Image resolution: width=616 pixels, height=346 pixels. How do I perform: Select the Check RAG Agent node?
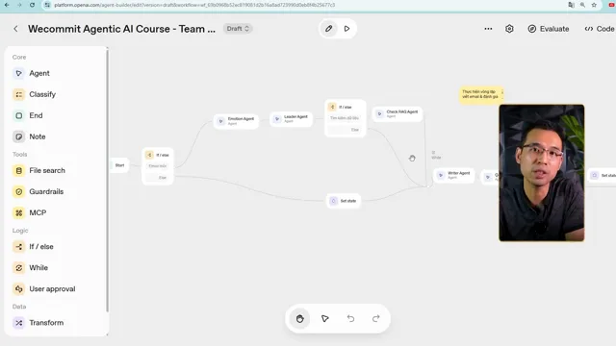(x=398, y=113)
